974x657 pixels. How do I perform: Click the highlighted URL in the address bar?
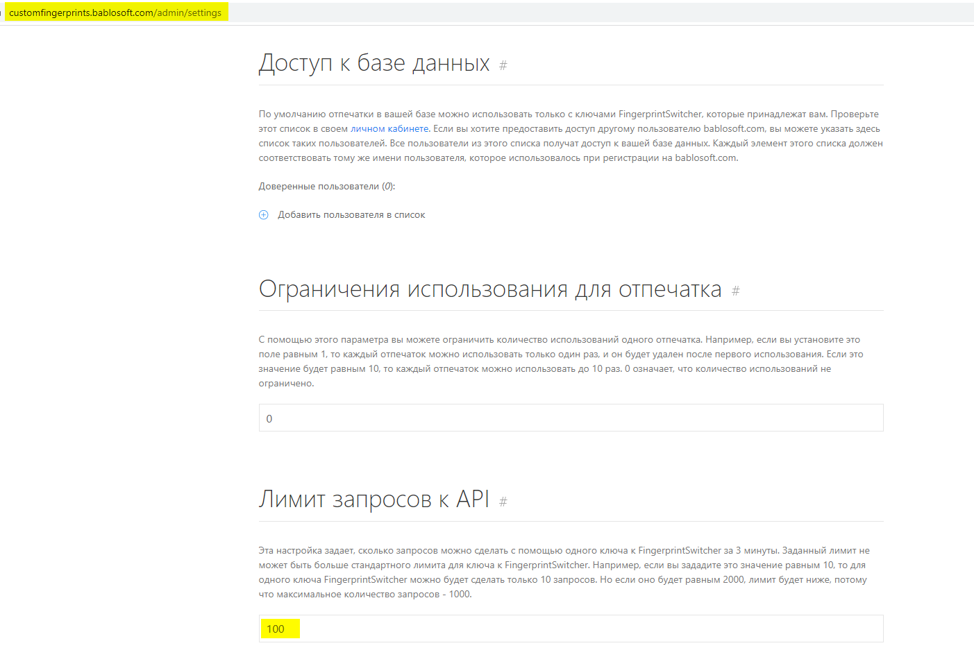115,12
